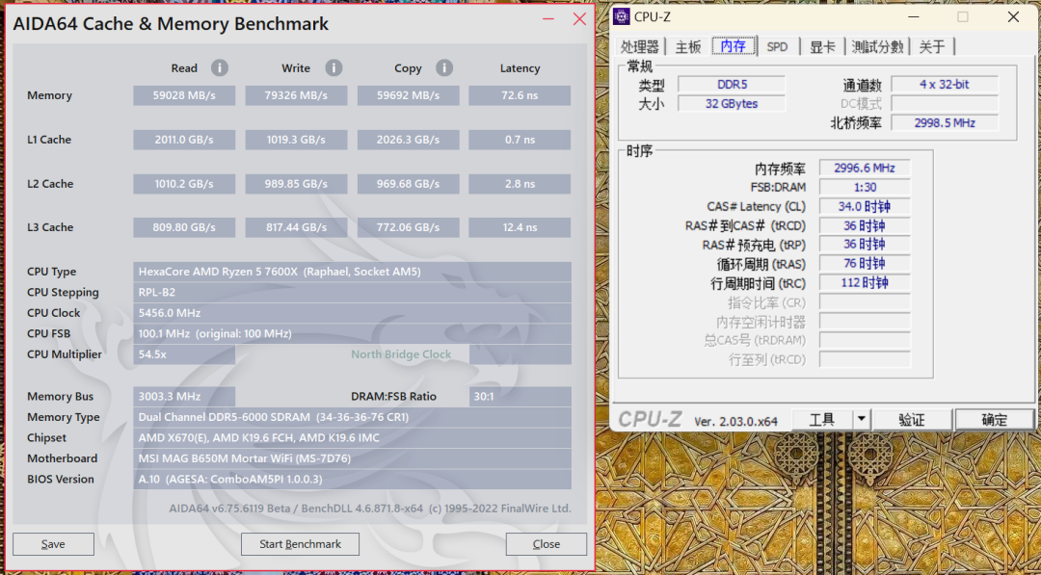The image size is (1041, 575).
Task: Click the tRC value 112 时钟
Action: [x=865, y=282]
